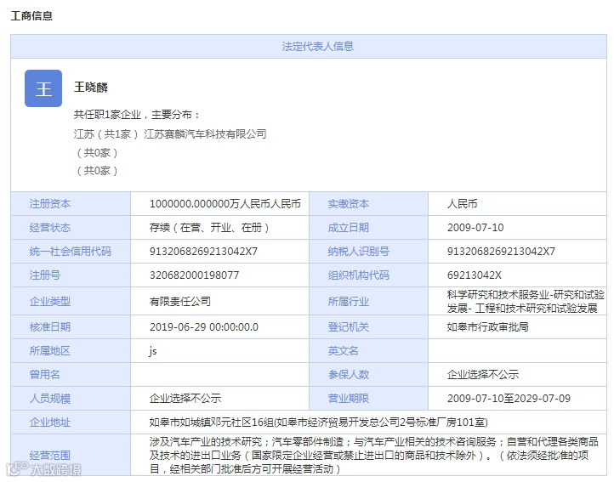This screenshot has height=482, width=614.
Task: Select organization code 69213042X
Action: pyautogui.click(x=475, y=275)
